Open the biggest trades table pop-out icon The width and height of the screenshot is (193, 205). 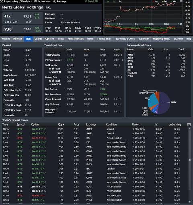189,125
